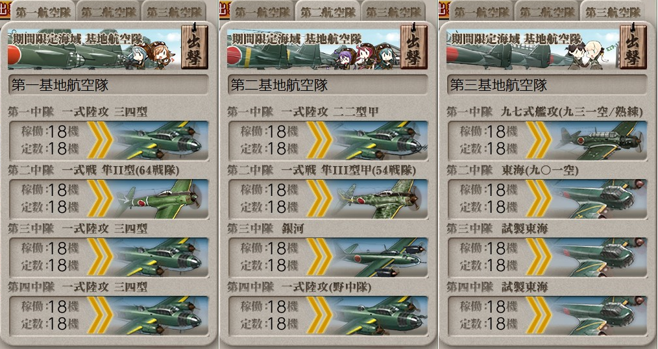Click the 出撃 wooden sign in first panel
The height and width of the screenshot is (349, 658).
tap(194, 47)
